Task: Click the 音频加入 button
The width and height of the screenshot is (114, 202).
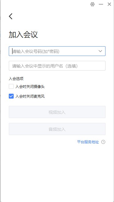Action: point(57,129)
